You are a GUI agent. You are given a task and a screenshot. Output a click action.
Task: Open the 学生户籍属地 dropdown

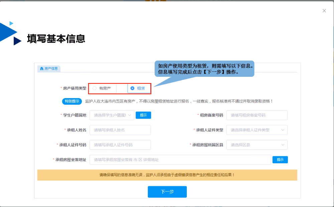pos(112,115)
